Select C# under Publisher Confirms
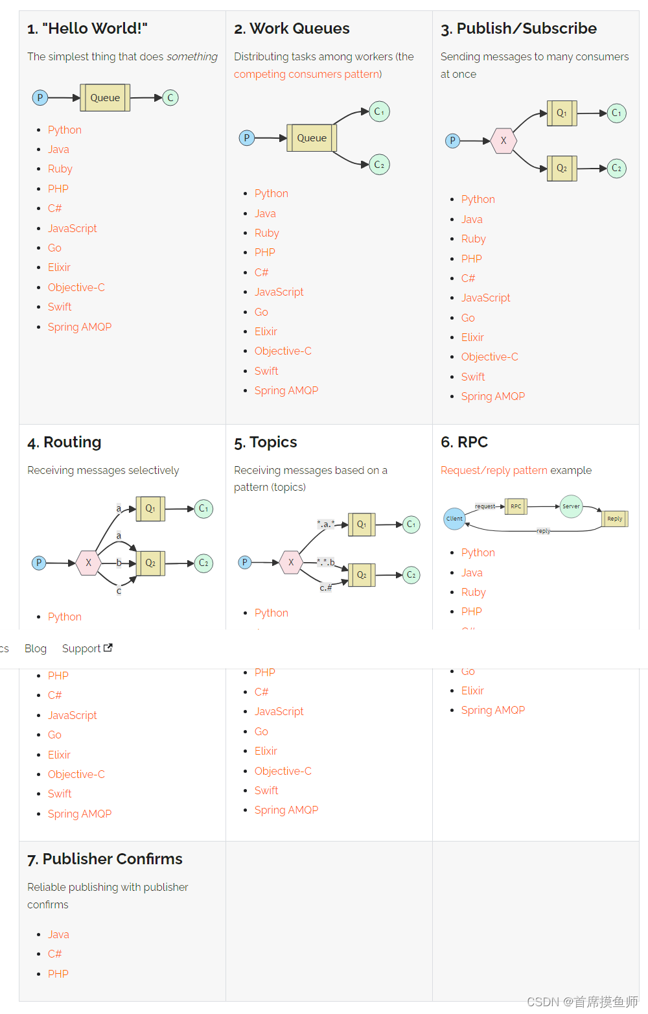This screenshot has width=648, height=1014. coord(54,954)
